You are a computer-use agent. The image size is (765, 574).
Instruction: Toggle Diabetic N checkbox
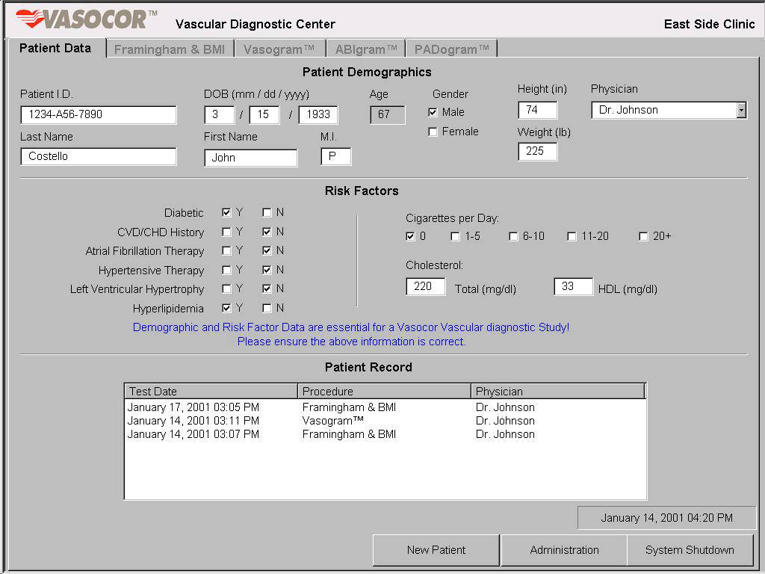pos(267,212)
